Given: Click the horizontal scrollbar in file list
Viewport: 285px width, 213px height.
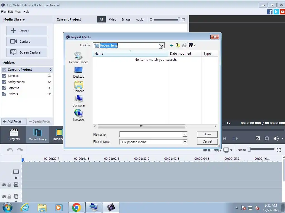Looking at the screenshot, I should 141,126.
